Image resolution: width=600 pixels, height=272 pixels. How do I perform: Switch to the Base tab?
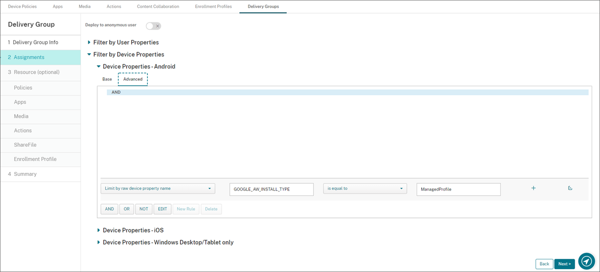(x=107, y=79)
